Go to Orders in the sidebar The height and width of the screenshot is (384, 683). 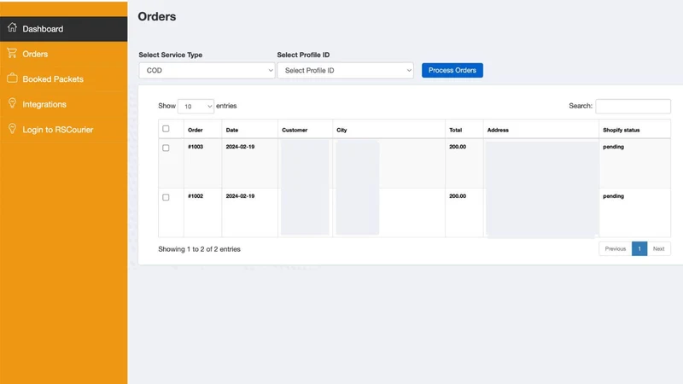click(63, 54)
